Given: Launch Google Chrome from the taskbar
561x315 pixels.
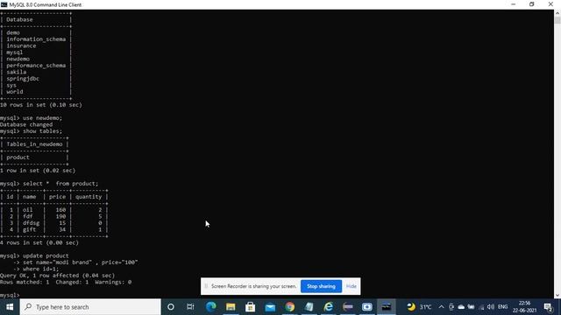Looking at the screenshot, I should 290,307.
